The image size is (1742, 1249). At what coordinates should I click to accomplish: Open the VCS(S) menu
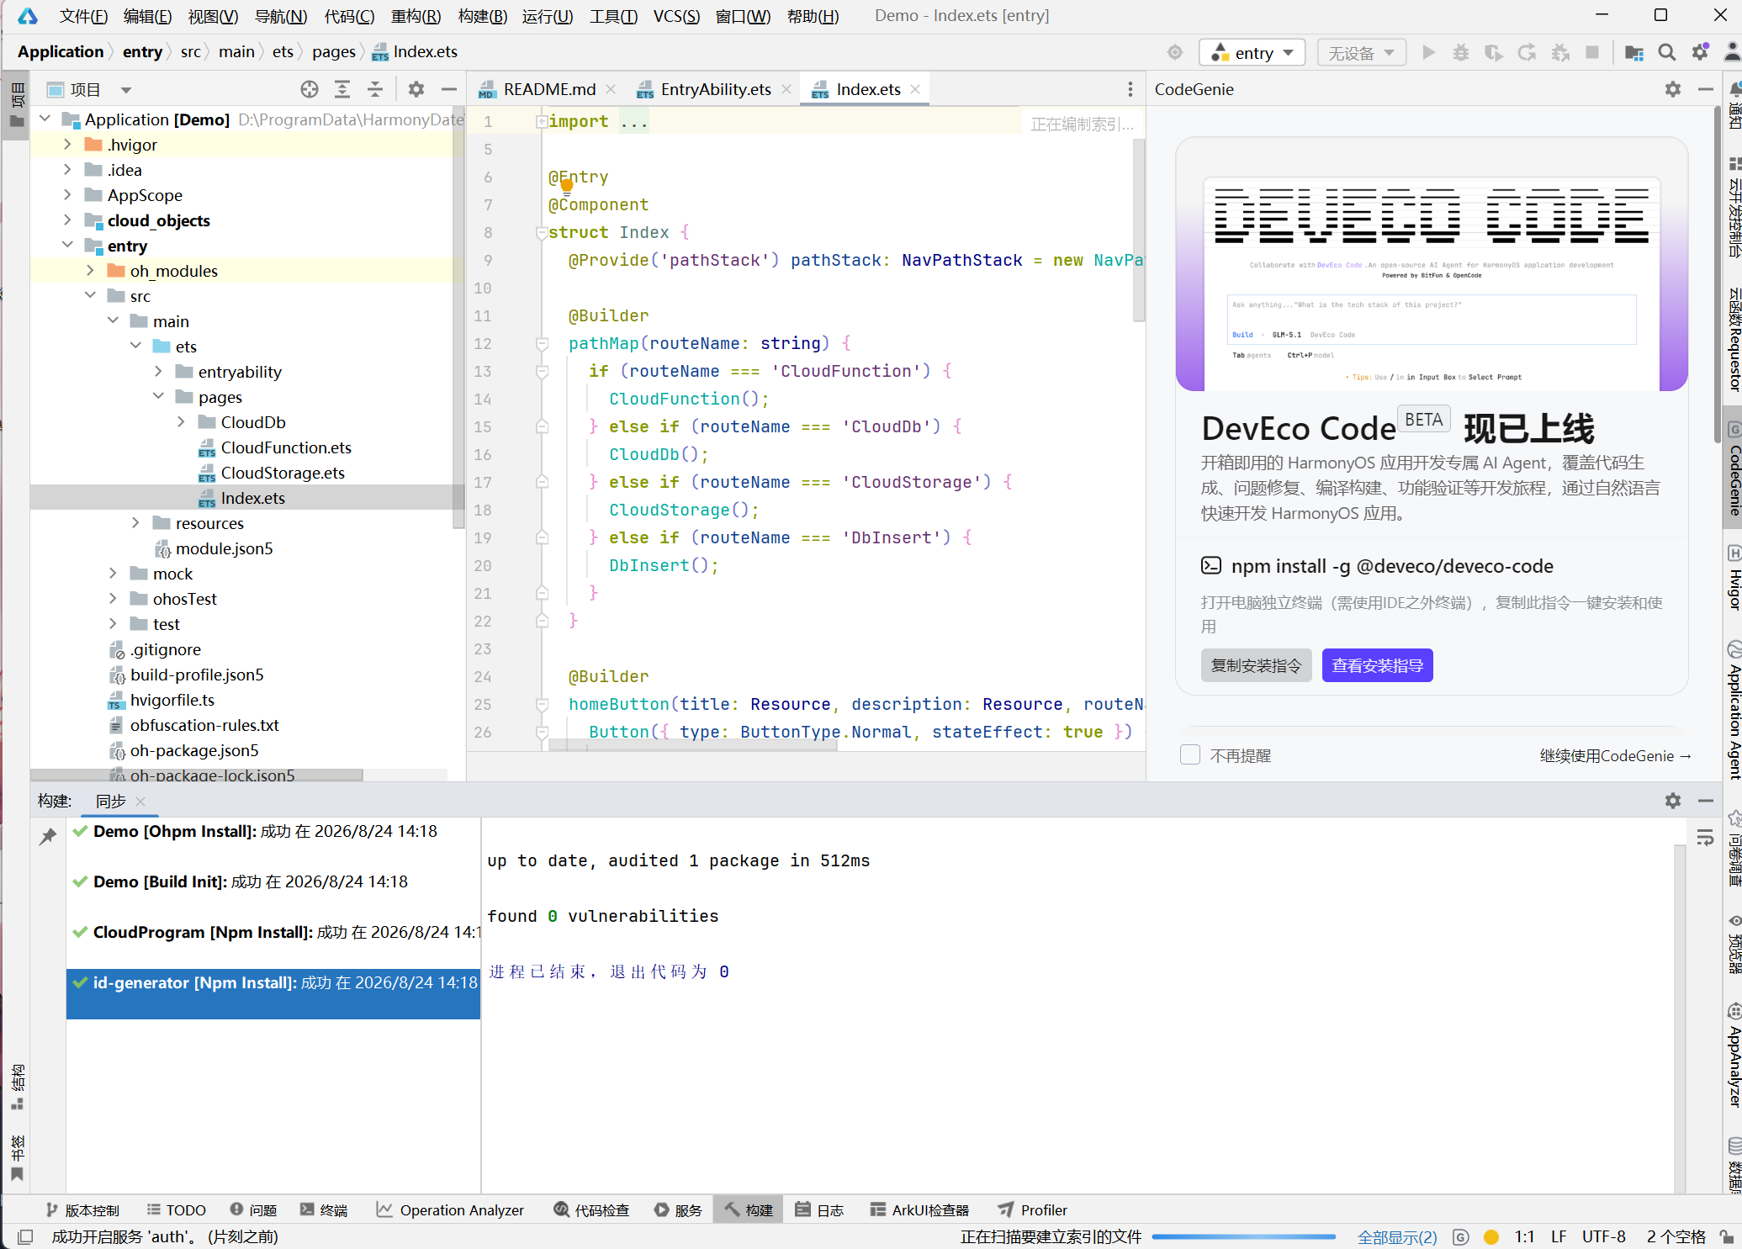click(x=677, y=16)
